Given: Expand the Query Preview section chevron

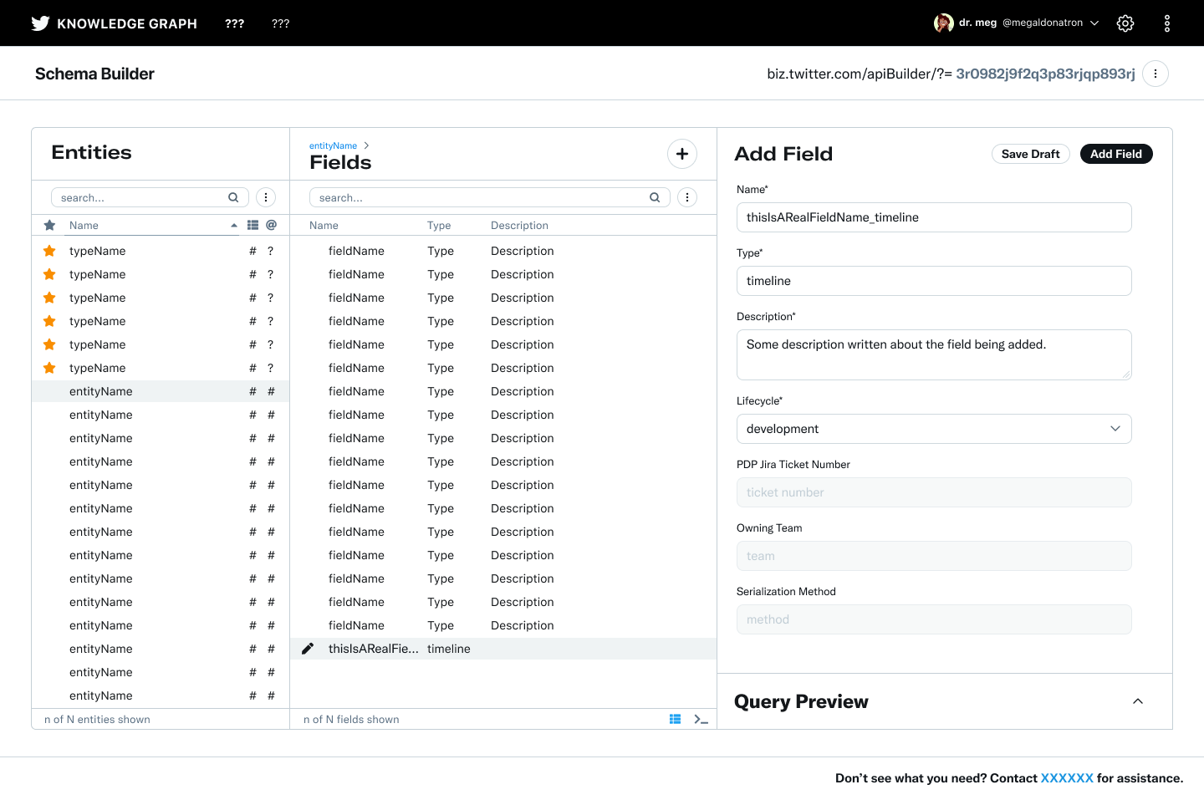Looking at the screenshot, I should click(x=1138, y=701).
